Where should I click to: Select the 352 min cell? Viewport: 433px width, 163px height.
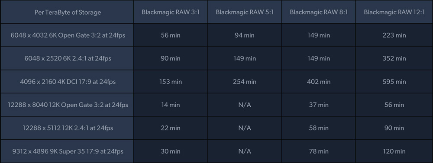(394, 58)
